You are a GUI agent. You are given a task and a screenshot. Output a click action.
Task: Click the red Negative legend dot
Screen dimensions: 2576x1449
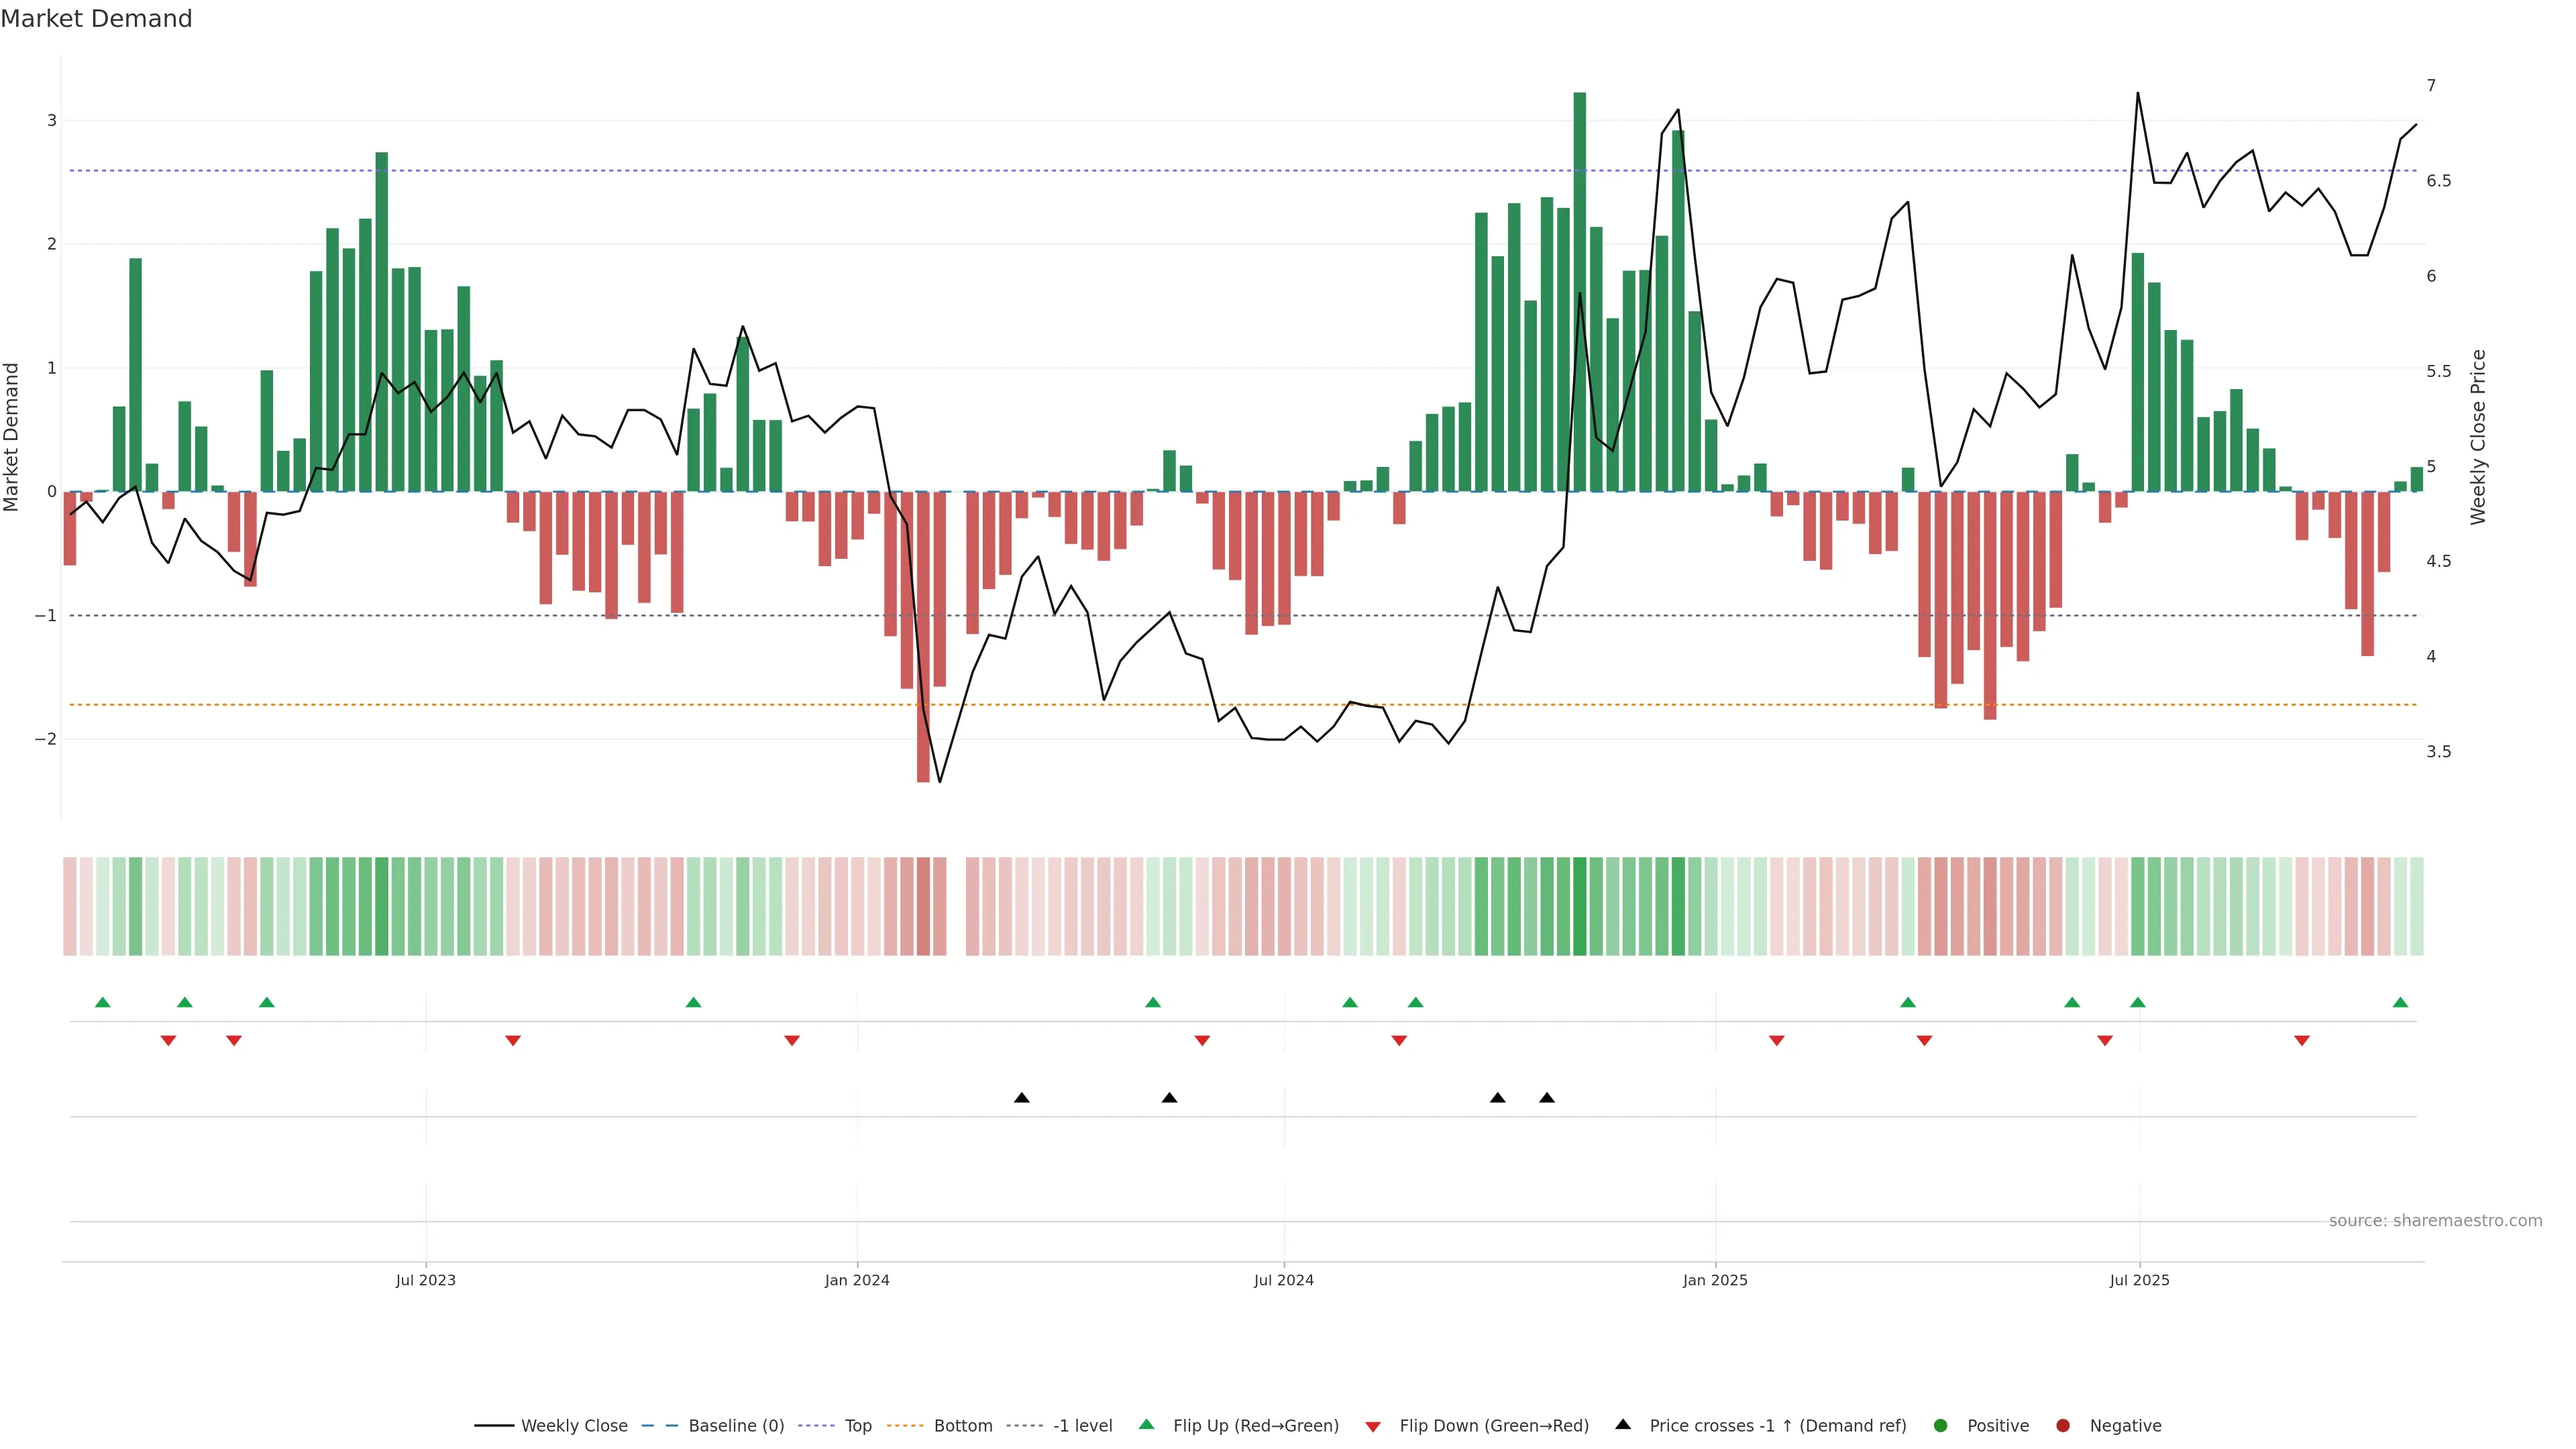pyautogui.click(x=2063, y=1426)
